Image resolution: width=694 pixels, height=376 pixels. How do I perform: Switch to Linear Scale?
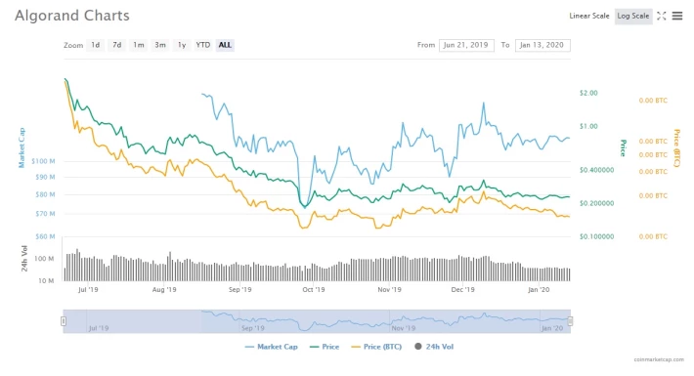click(589, 16)
